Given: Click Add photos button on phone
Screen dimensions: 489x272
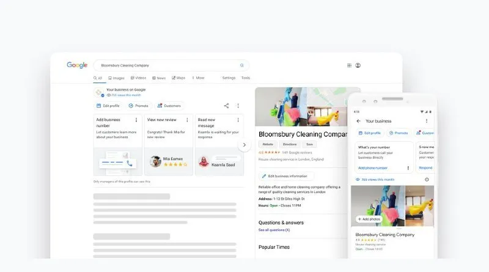Looking at the screenshot, I should click(x=369, y=219).
